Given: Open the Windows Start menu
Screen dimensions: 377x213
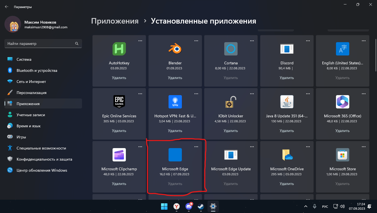Looking at the screenshot, I should 164,206.
